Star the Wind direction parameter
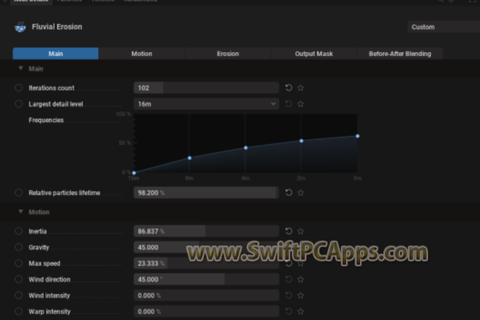The width and height of the screenshot is (480, 320). (301, 279)
